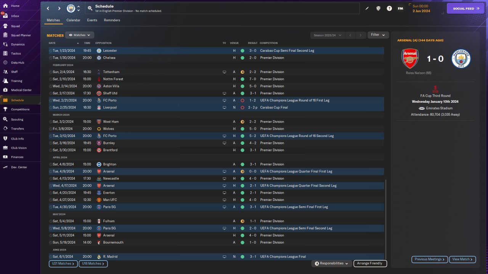488x274 pixels.
Task: Open U18 Matches
Action: coord(93,263)
